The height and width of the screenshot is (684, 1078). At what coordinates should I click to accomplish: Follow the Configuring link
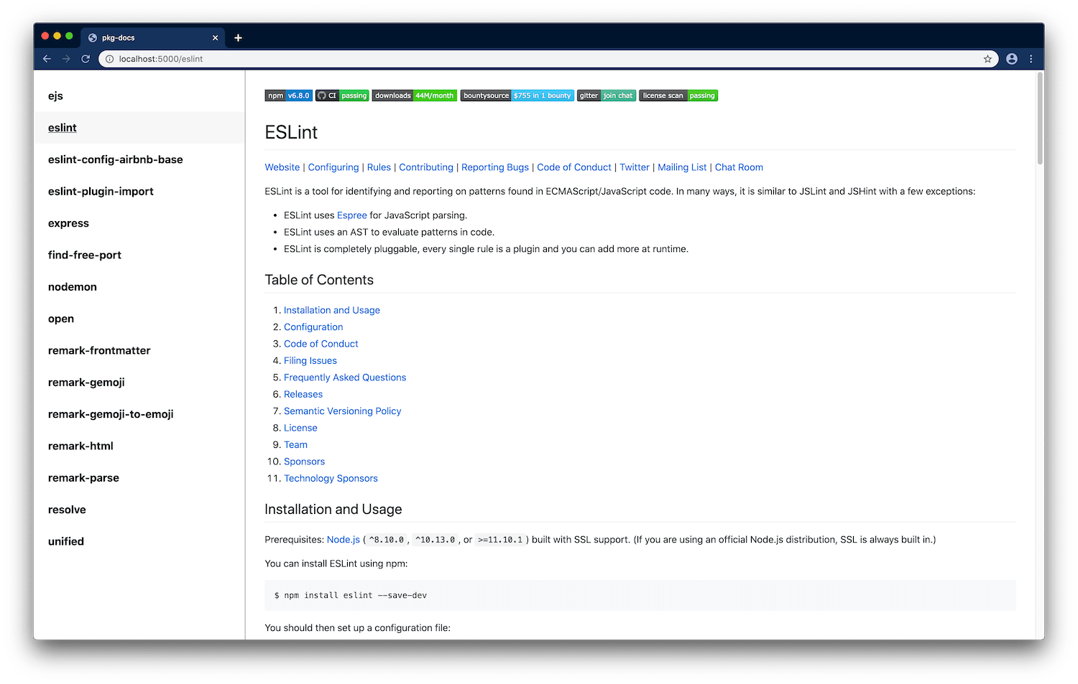333,167
